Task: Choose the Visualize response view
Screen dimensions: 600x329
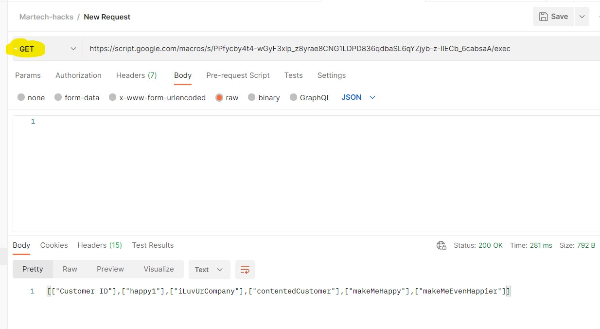Action: click(159, 269)
